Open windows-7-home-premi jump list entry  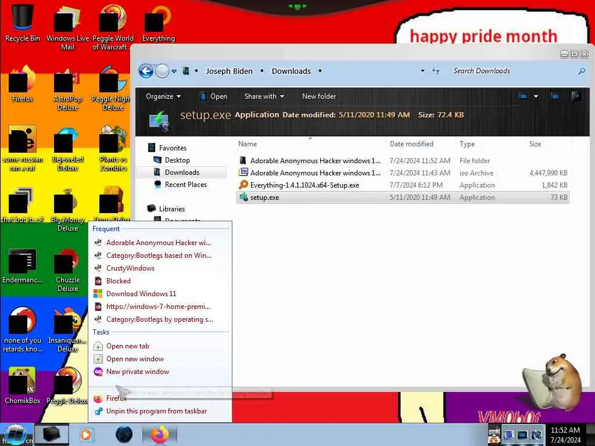click(x=160, y=307)
